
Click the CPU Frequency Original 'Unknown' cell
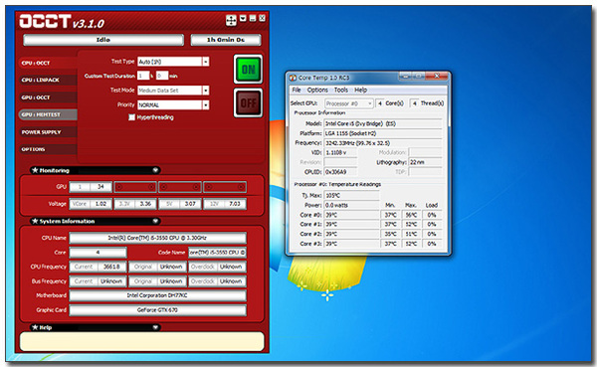tap(171, 267)
